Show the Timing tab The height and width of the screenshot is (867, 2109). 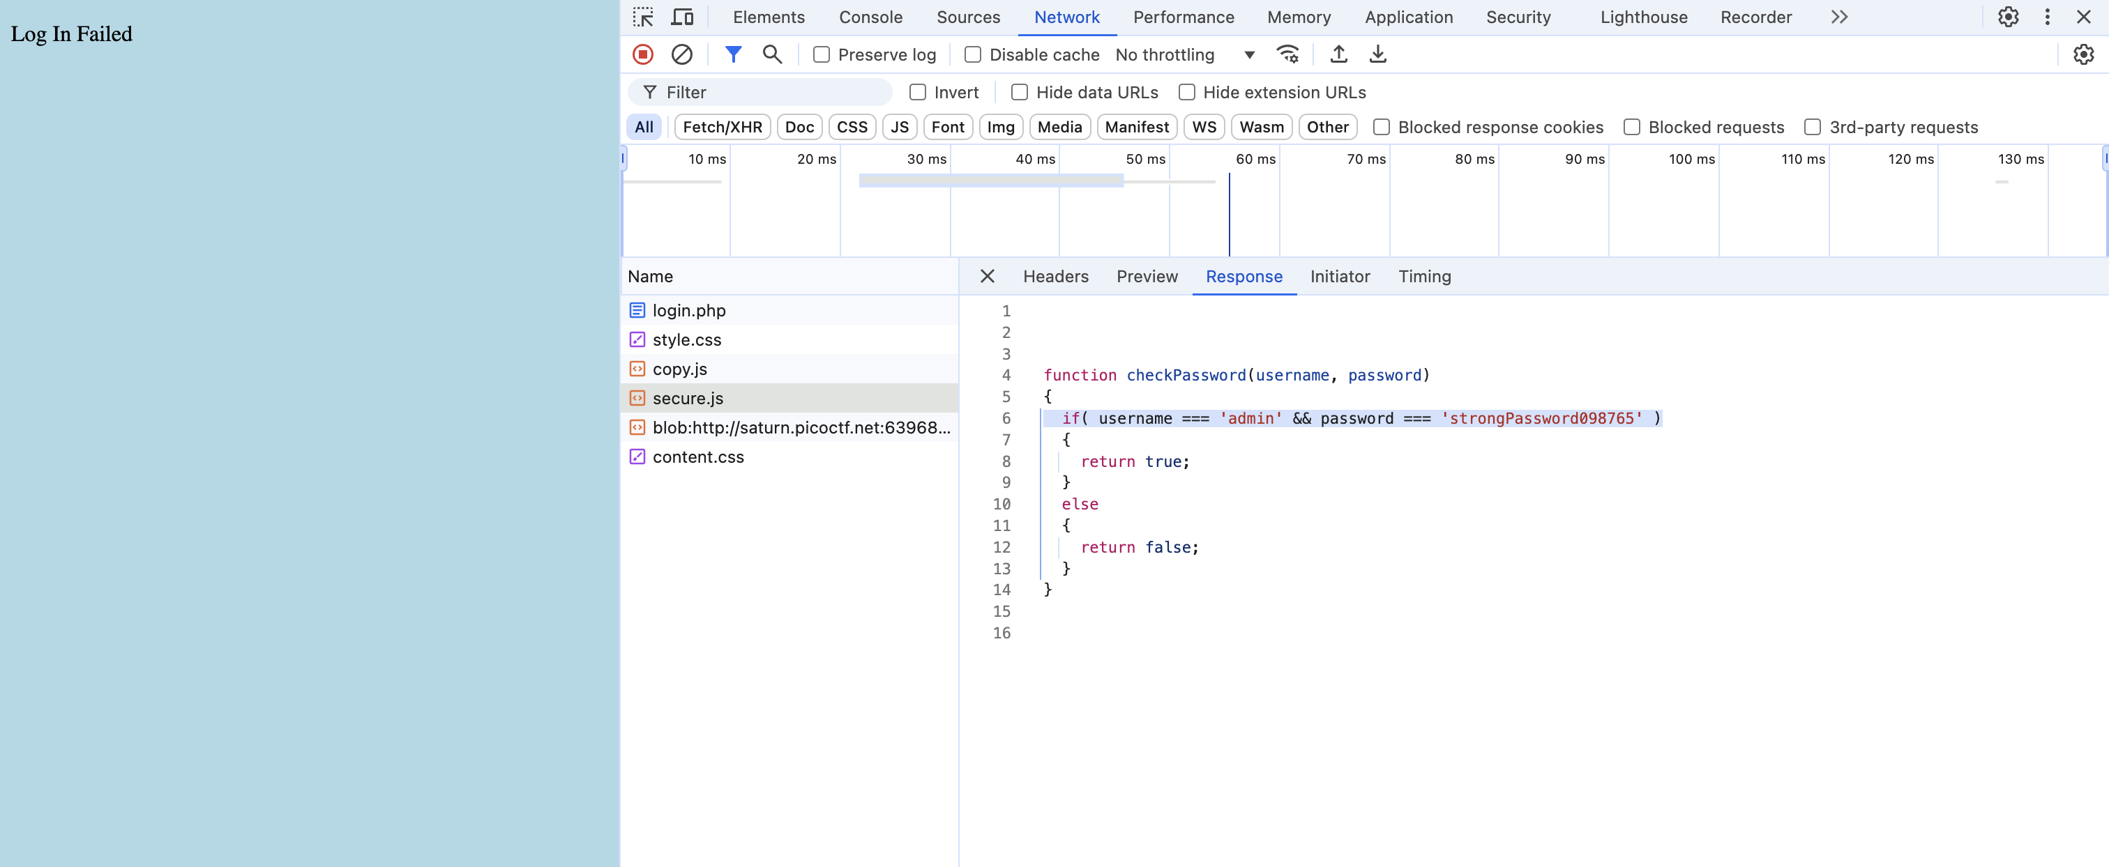click(1423, 277)
